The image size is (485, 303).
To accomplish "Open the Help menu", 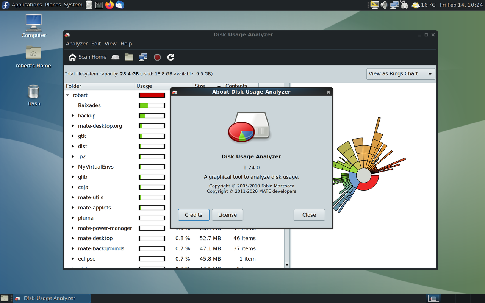I will (126, 44).
